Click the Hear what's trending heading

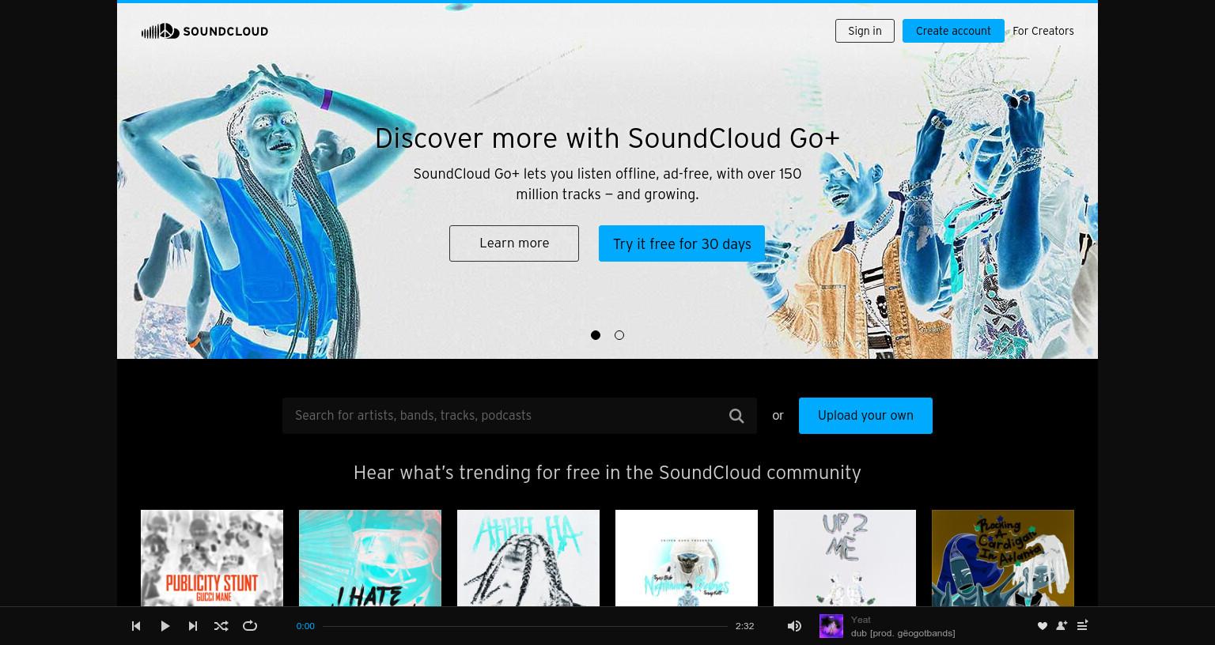pyautogui.click(x=607, y=473)
